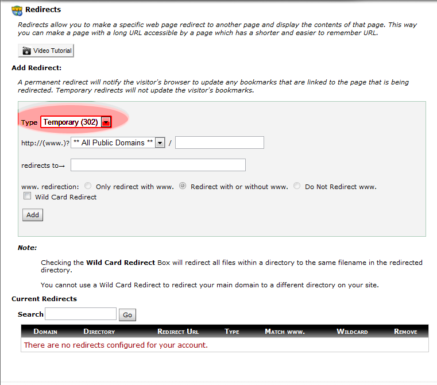437x385 pixels.
Task: Click the Redirect Url column header
Action: coord(178,332)
